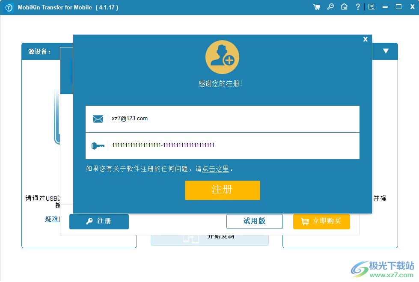Select the email input showing xz7@123.com
This screenshot has height=282, width=419.
tap(223, 119)
